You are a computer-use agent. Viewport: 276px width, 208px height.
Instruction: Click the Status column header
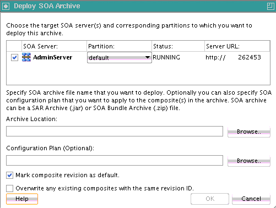tap(178, 46)
